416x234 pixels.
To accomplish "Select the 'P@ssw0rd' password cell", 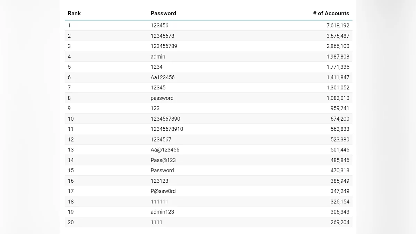I will tap(163, 191).
